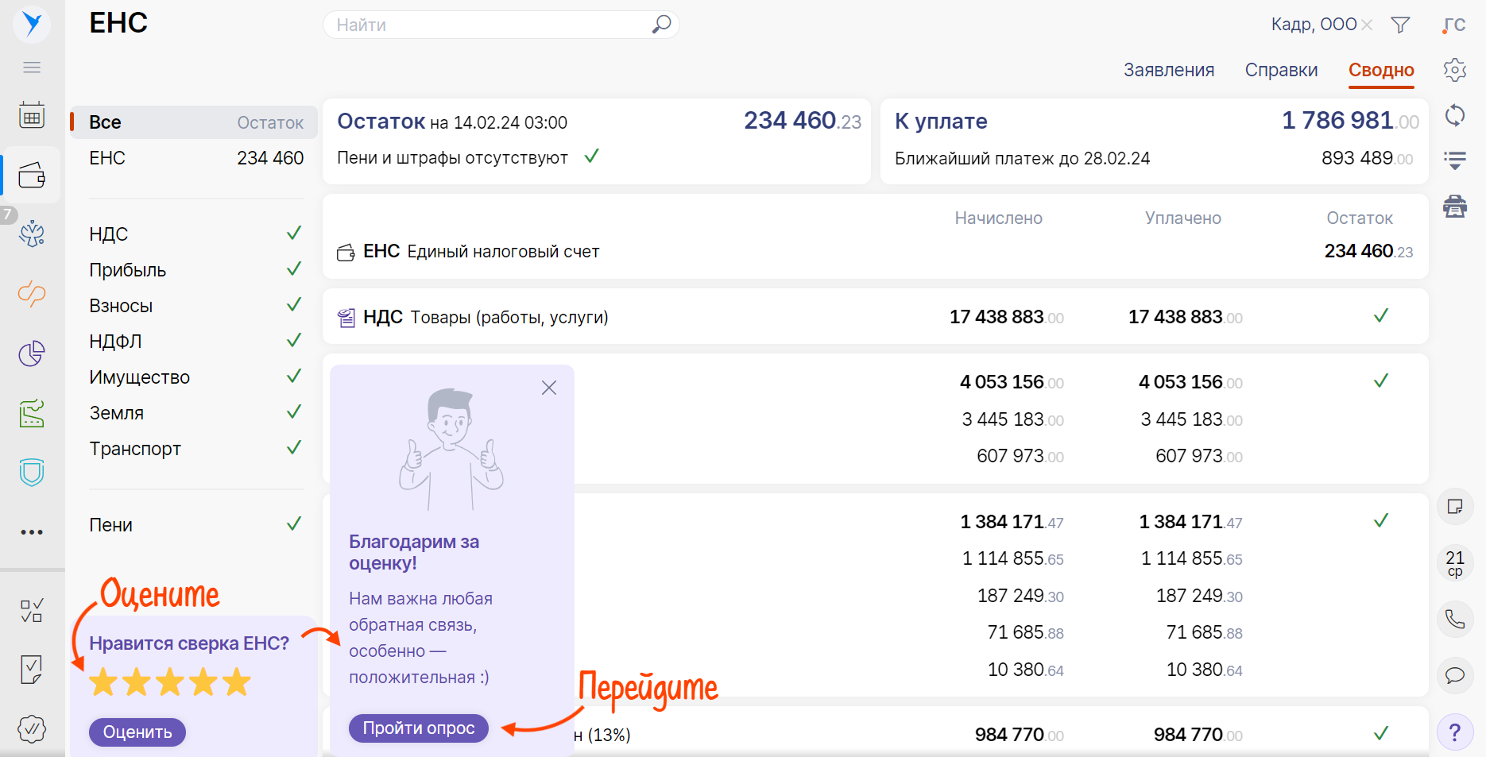Open settings gear icon at top right
Screen dimensions: 1486x757
coord(1455,70)
